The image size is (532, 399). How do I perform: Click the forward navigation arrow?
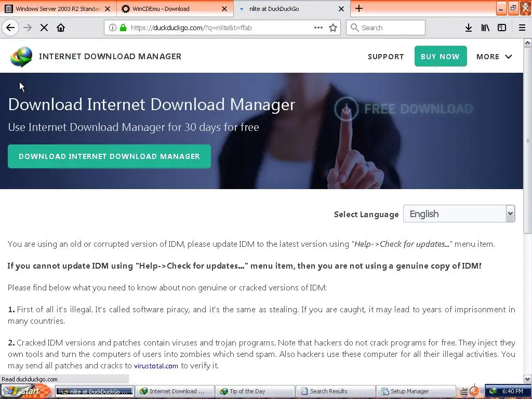point(28,28)
